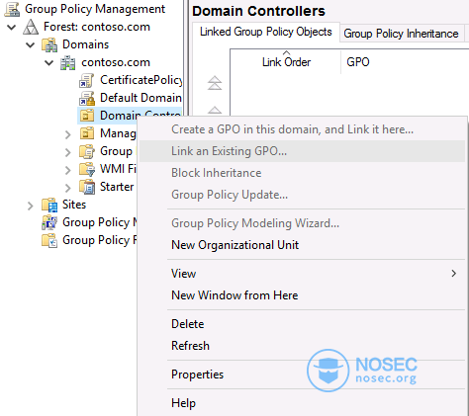Image resolution: width=469 pixels, height=416 pixels.
Task: Click the Starter GPOs folder icon
Action: [87, 187]
